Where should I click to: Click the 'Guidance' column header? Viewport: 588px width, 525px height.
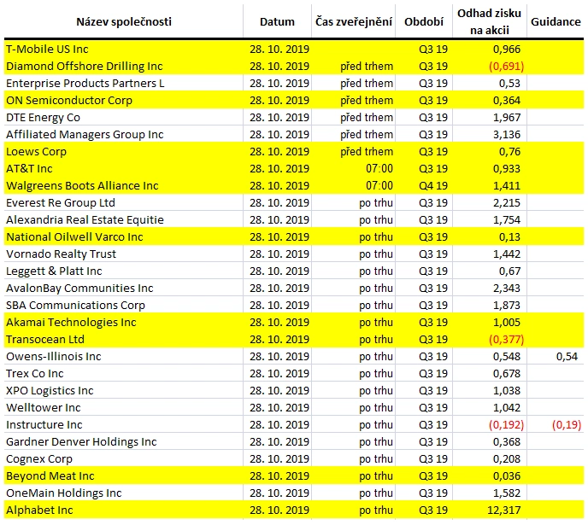coord(556,21)
